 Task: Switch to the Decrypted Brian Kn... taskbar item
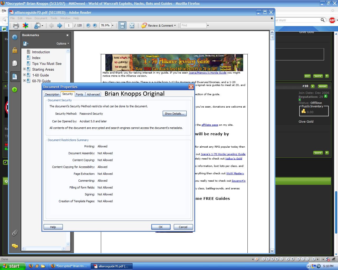pyautogui.click(x=69, y=266)
